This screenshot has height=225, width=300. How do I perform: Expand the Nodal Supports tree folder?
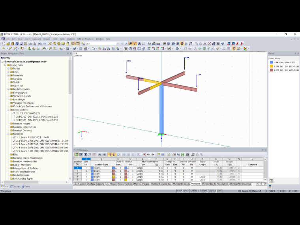coord(8,89)
